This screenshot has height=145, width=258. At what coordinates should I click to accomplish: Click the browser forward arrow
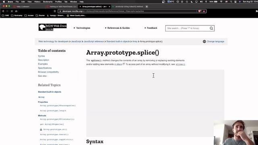(7, 11)
